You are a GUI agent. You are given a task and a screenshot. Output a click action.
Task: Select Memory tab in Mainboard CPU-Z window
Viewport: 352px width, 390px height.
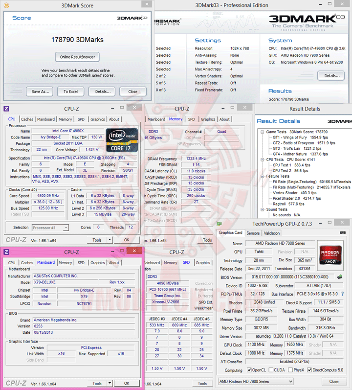(x=65, y=263)
